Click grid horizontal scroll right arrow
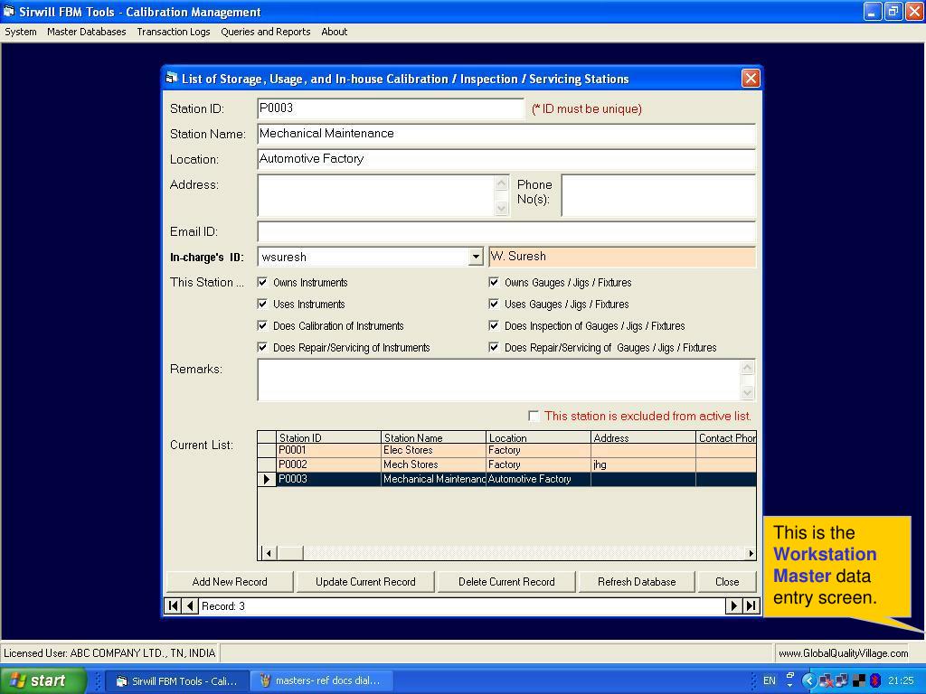Image resolution: width=926 pixels, height=694 pixels. coord(750,553)
